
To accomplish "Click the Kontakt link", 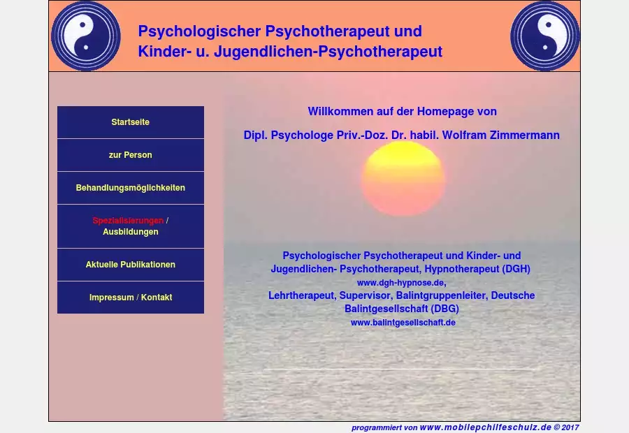I will (157, 298).
